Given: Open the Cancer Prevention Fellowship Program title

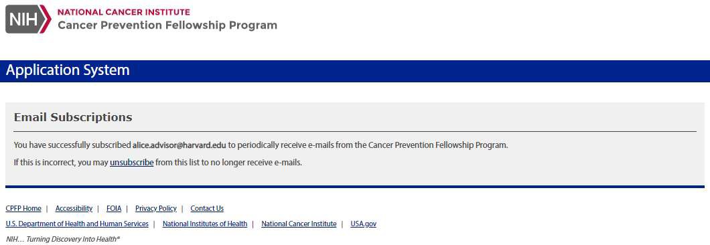Looking at the screenshot, I should 167,25.
